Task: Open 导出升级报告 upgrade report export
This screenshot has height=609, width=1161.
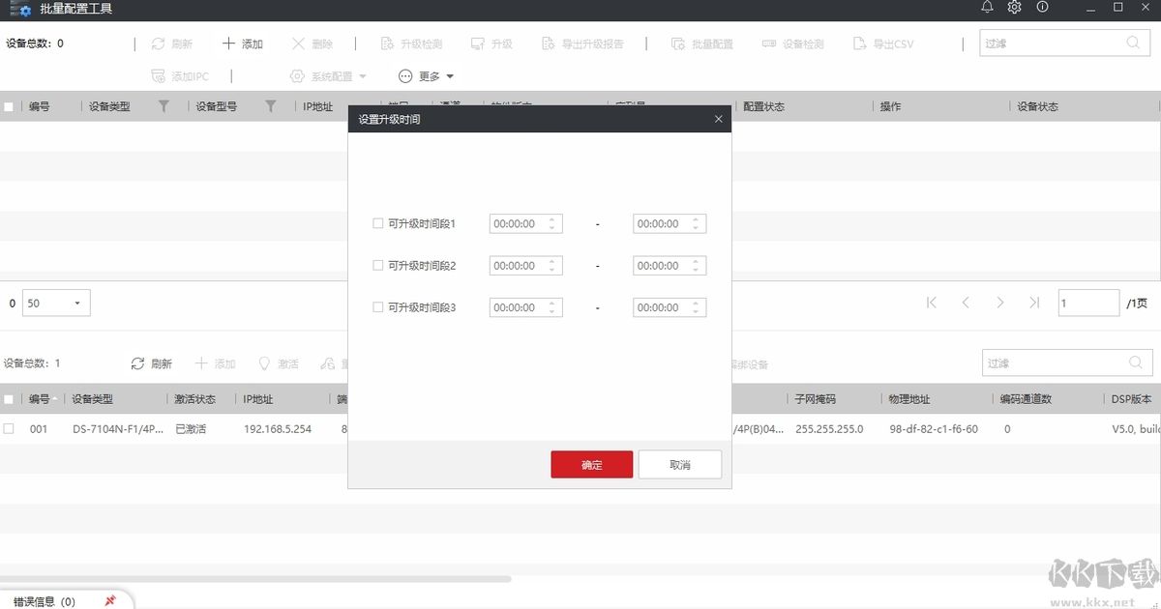Action: [583, 43]
